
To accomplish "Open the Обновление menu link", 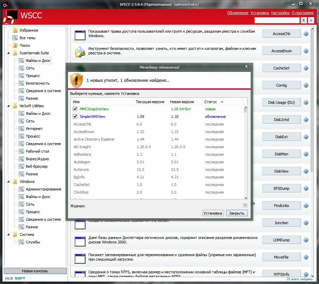I will click(238, 13).
